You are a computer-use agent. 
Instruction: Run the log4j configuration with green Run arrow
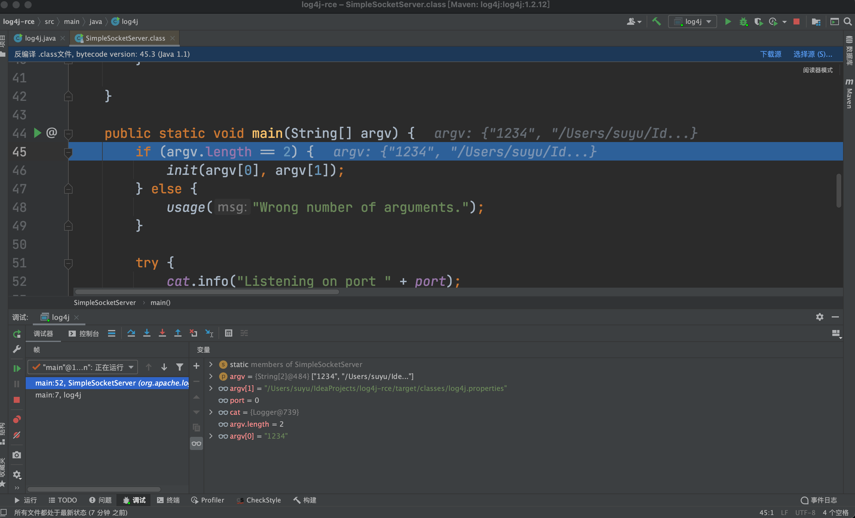[728, 21]
